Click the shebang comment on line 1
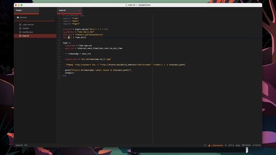 point(73,15)
